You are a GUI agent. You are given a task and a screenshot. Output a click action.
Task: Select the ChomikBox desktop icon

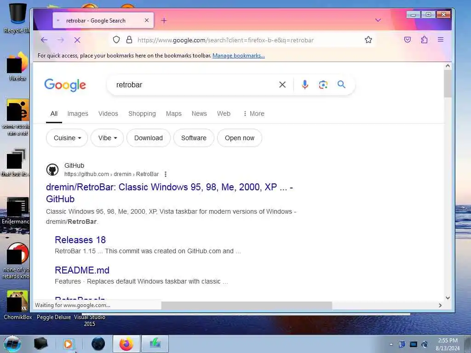tap(17, 305)
